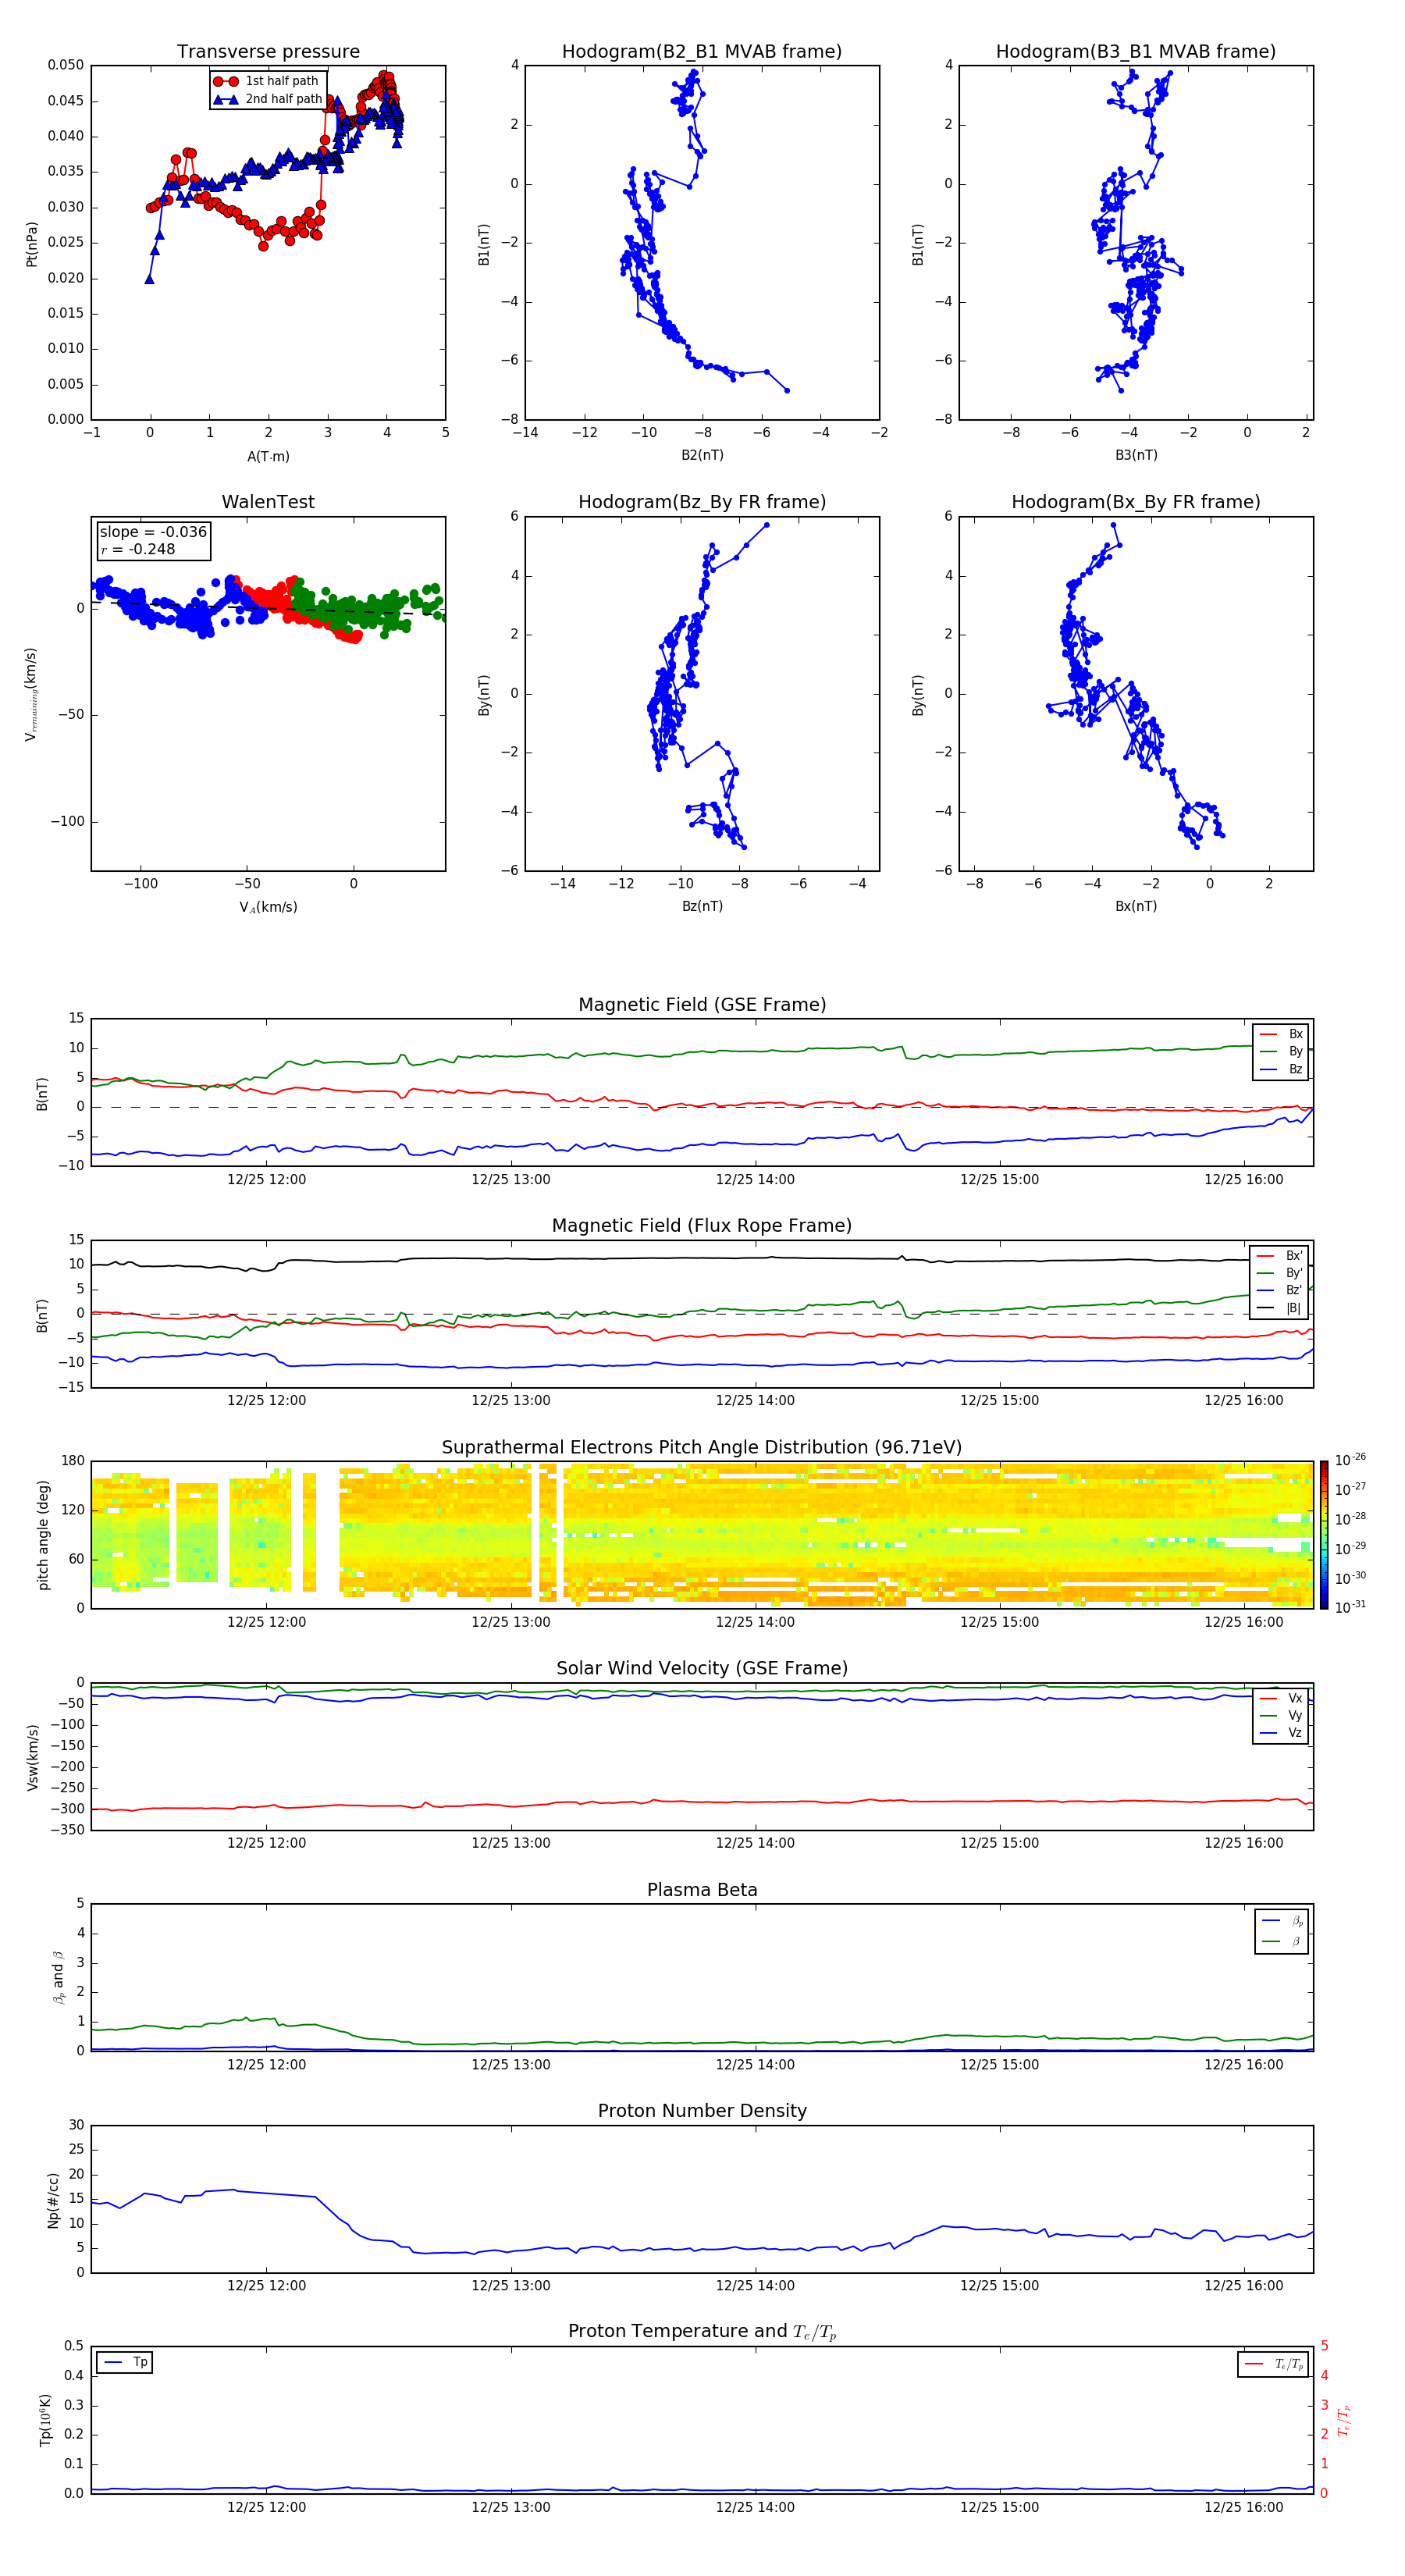Click 'Vz' legend entry in velocity panel
The height and width of the screenshot is (2576, 1405).
pyautogui.click(x=1281, y=1733)
